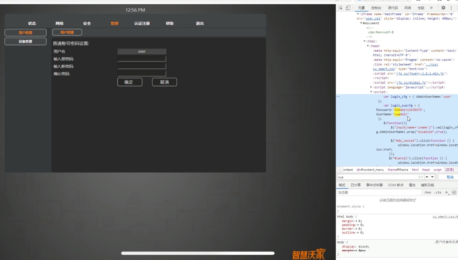
Task: Select 'script' in the breadcrumb
Action: point(438,170)
